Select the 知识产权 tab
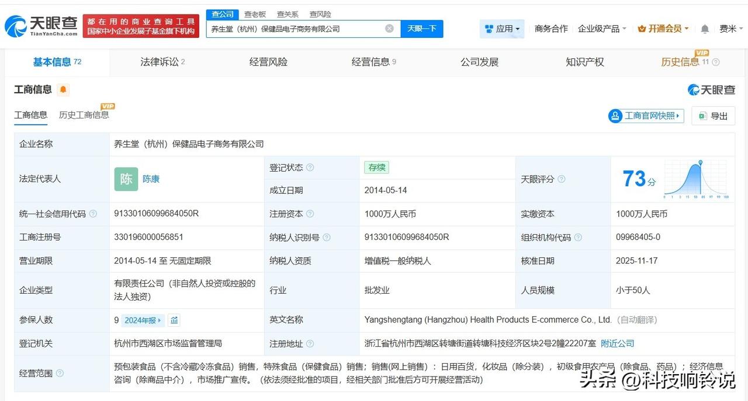 tap(585, 62)
